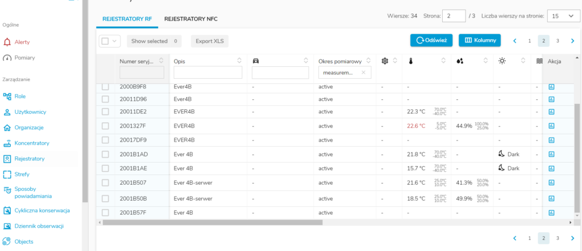Open chart action for 2001B507

pos(551,182)
